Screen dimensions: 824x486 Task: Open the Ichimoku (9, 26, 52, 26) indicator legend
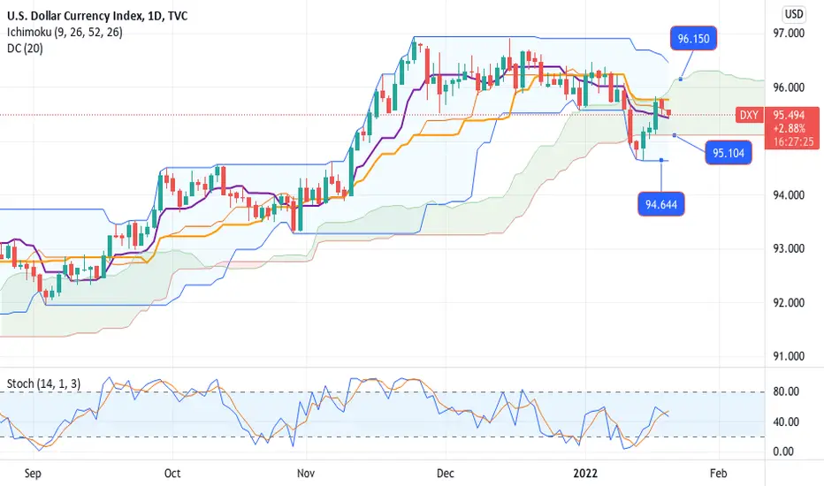click(65, 32)
